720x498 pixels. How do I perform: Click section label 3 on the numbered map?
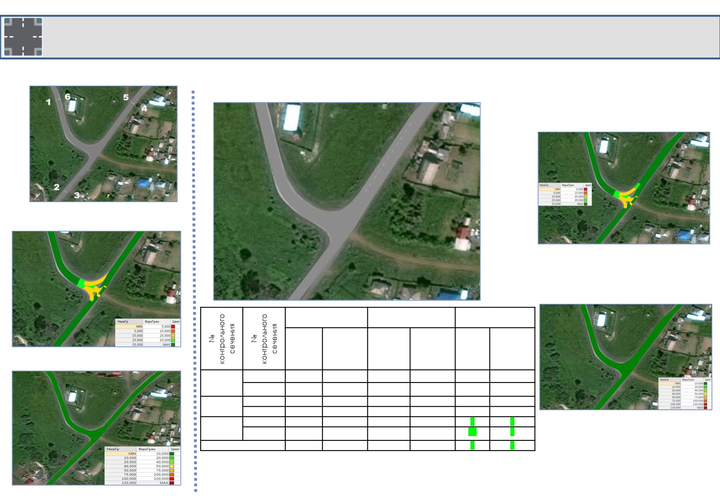(x=77, y=195)
